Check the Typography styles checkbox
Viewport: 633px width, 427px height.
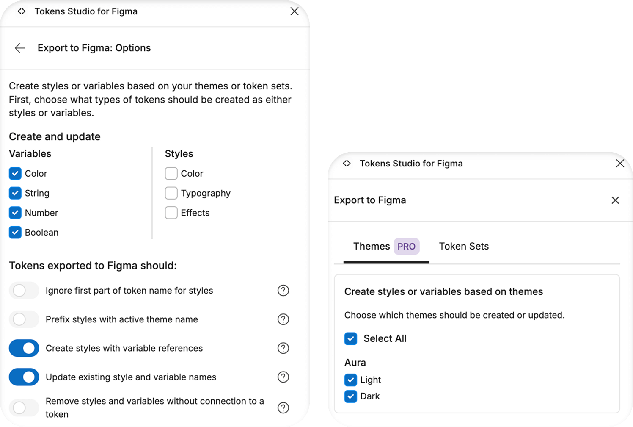171,193
